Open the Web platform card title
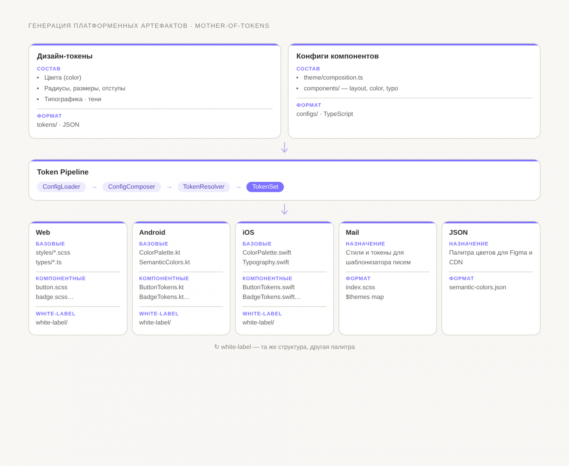Screen dimensions: 569x466 click(x=43, y=232)
